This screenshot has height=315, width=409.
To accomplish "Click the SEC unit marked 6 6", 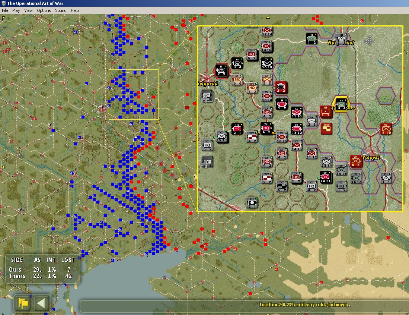I will (x=237, y=79).
